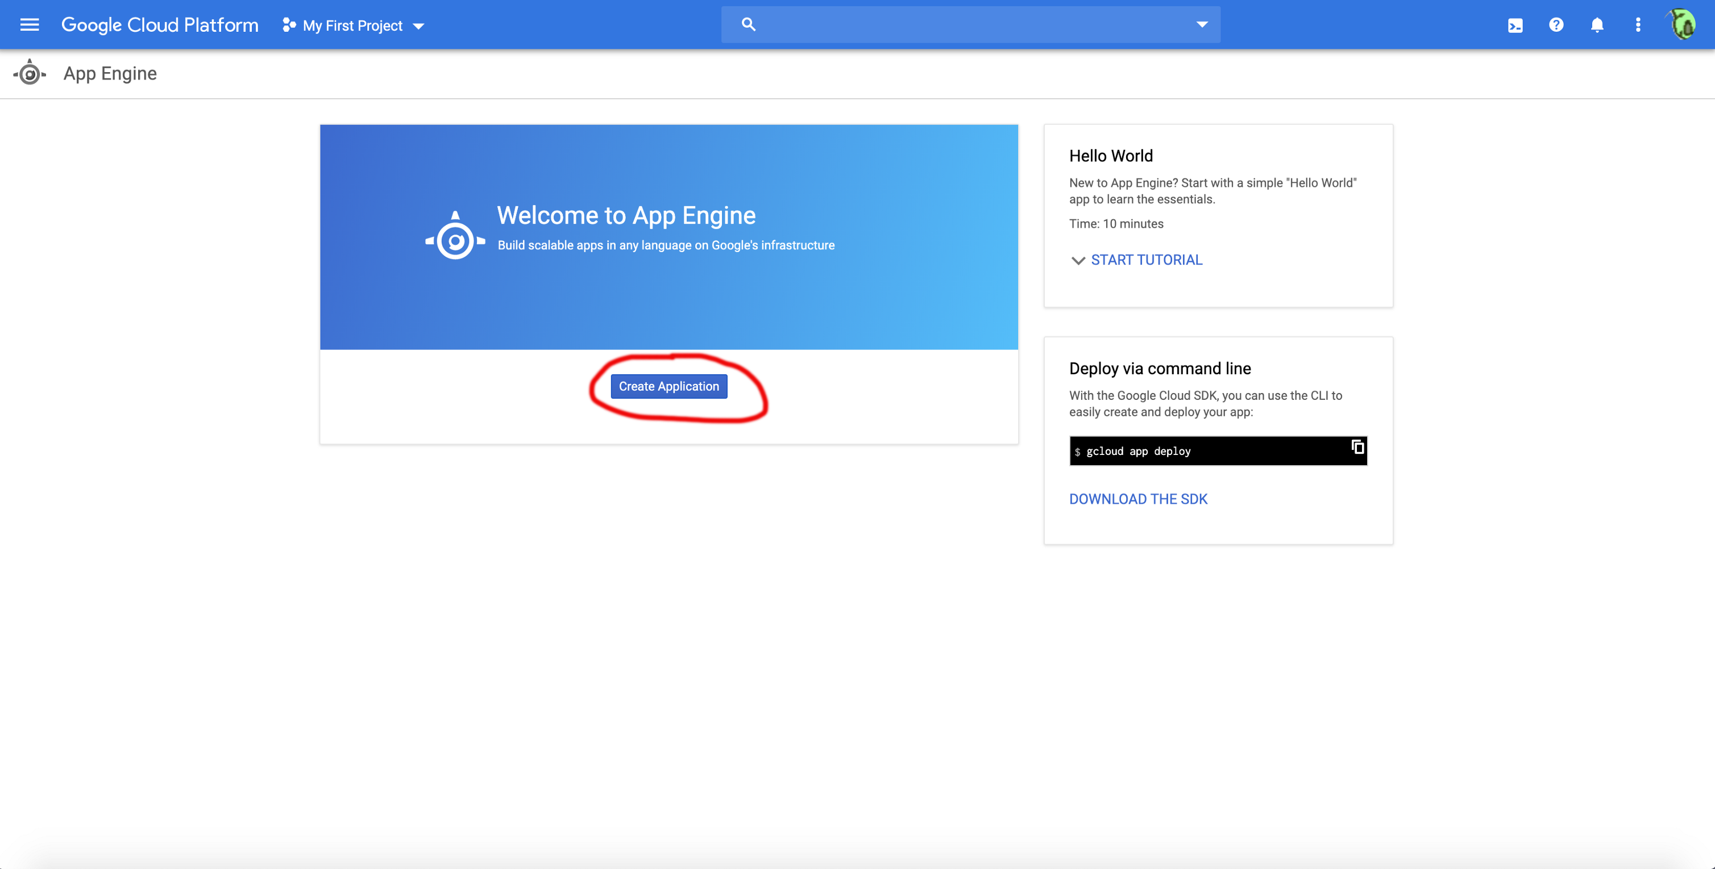
Task: Expand the START TUTORIAL chevron
Action: point(1077,260)
